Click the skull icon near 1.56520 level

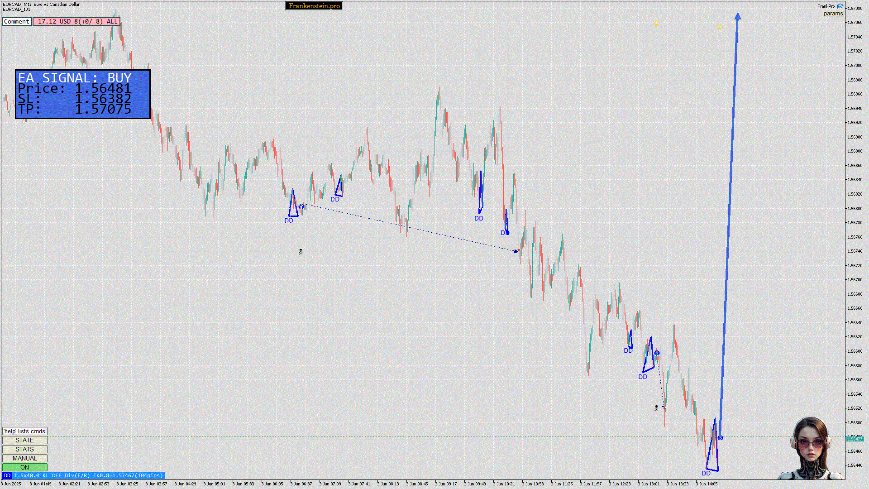click(x=656, y=408)
